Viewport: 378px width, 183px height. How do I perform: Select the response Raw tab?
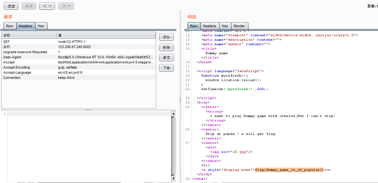pos(194,26)
